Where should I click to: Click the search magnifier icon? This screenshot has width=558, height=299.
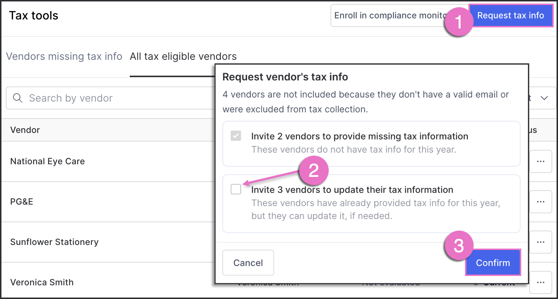coord(18,98)
